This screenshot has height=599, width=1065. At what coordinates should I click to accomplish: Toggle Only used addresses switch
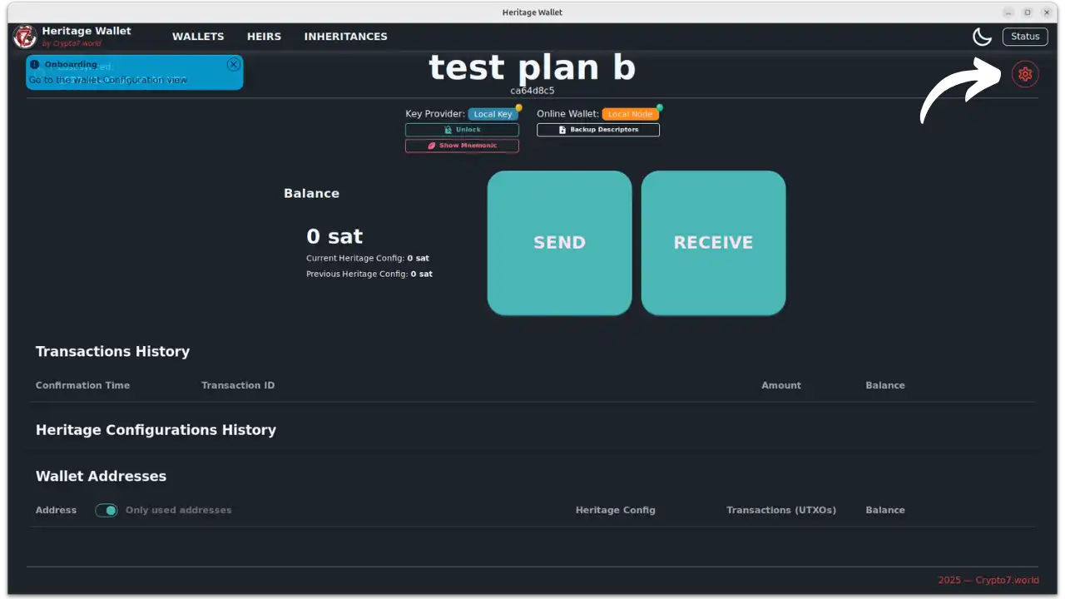click(x=106, y=510)
